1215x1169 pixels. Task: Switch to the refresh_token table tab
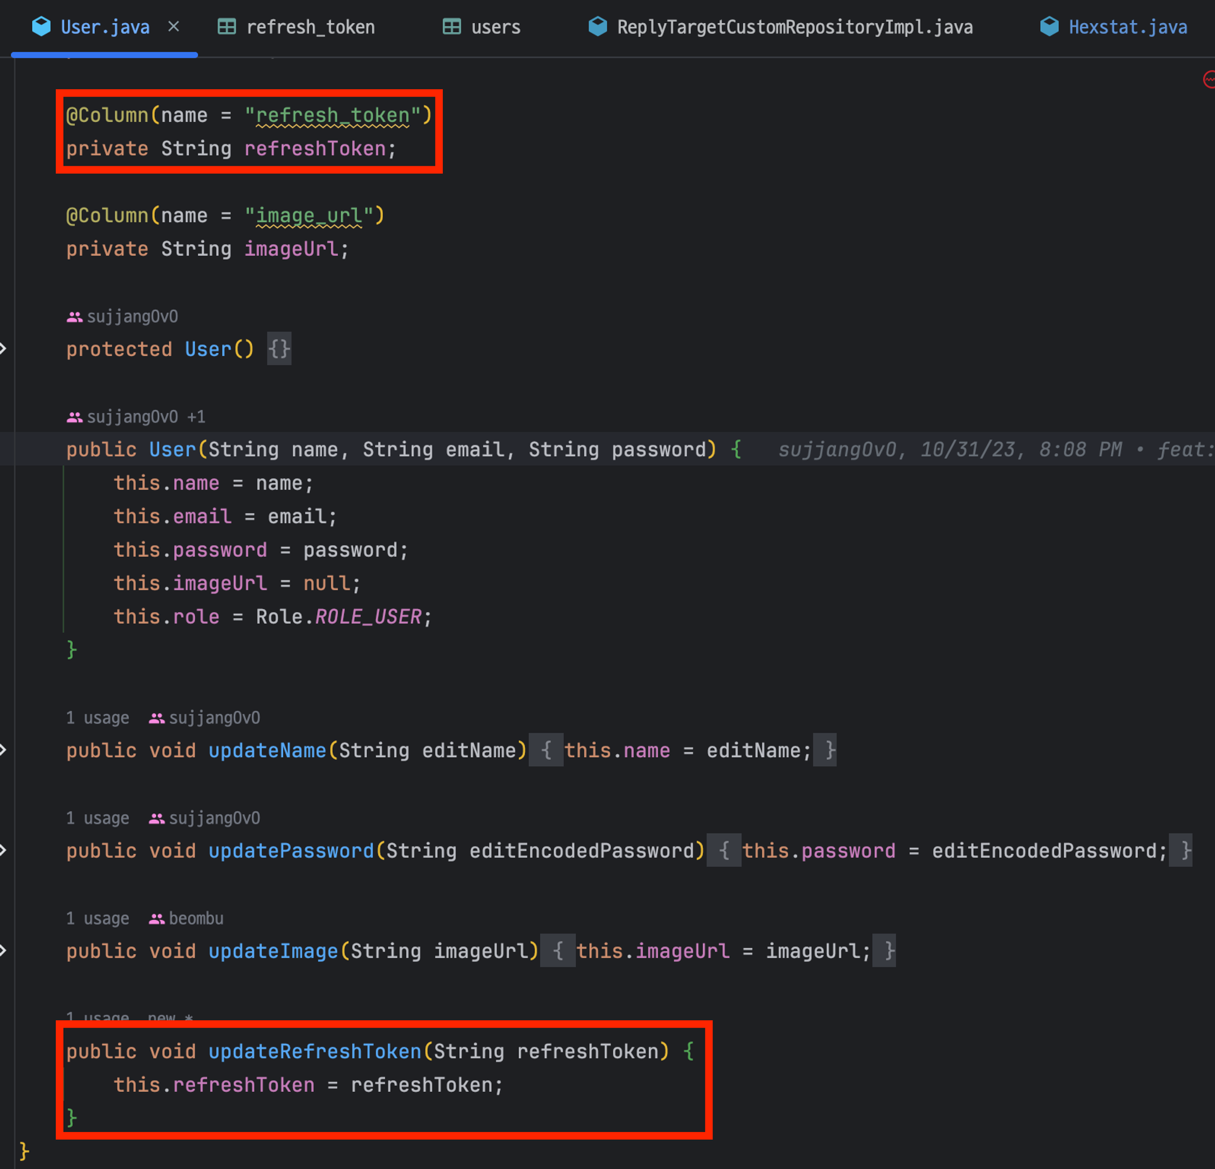point(310,27)
